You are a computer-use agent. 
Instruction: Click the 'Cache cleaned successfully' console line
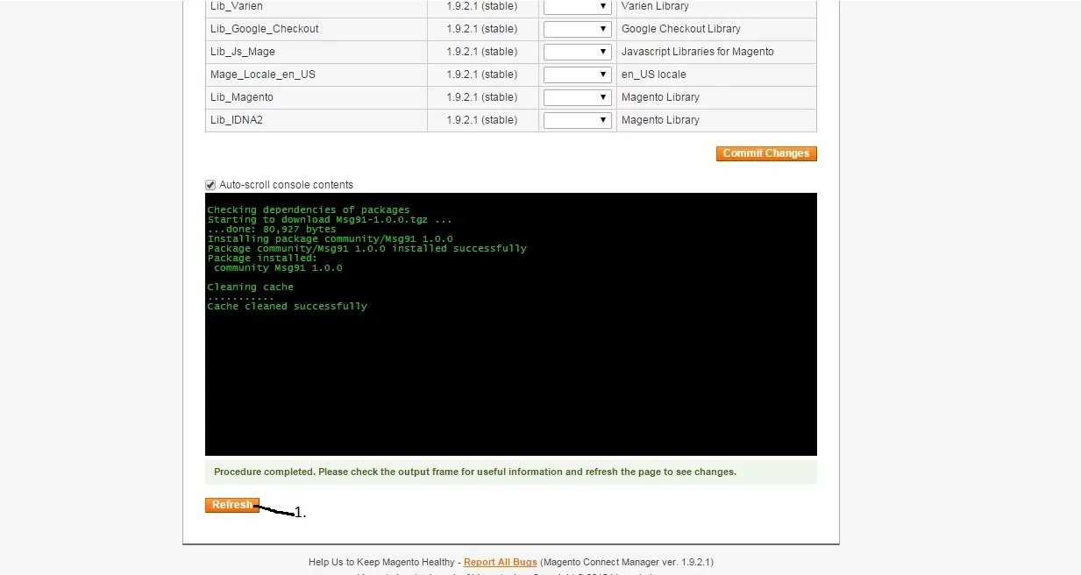288,307
